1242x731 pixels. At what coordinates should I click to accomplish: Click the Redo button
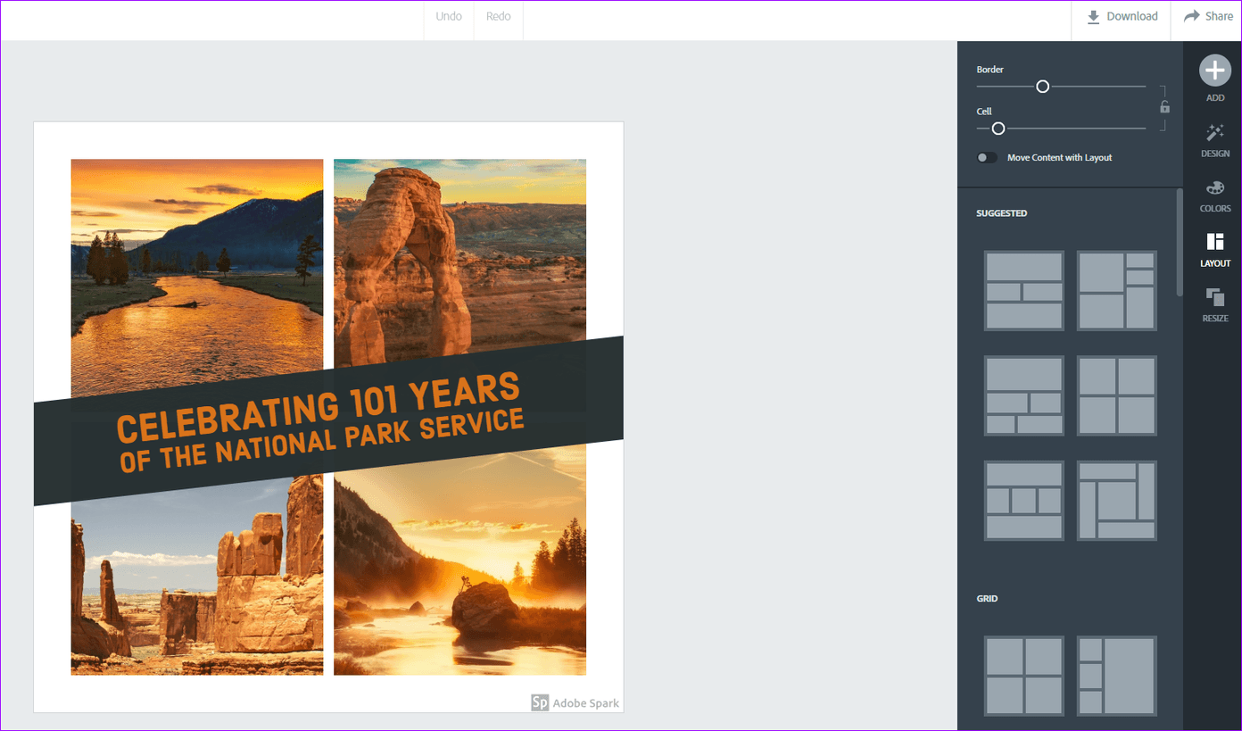point(498,17)
